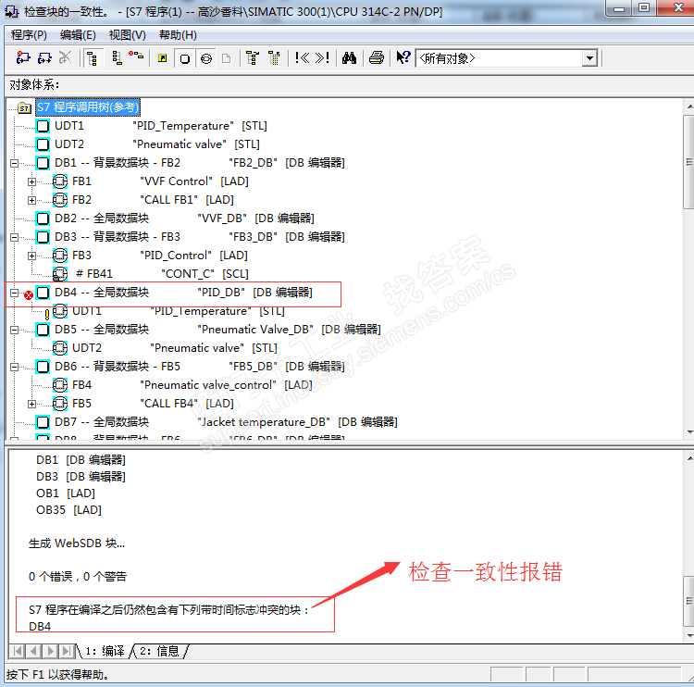Click the next-tab navigation arrow button

[x=50, y=651]
